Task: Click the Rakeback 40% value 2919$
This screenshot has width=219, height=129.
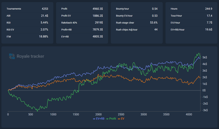Action: pos(99,22)
